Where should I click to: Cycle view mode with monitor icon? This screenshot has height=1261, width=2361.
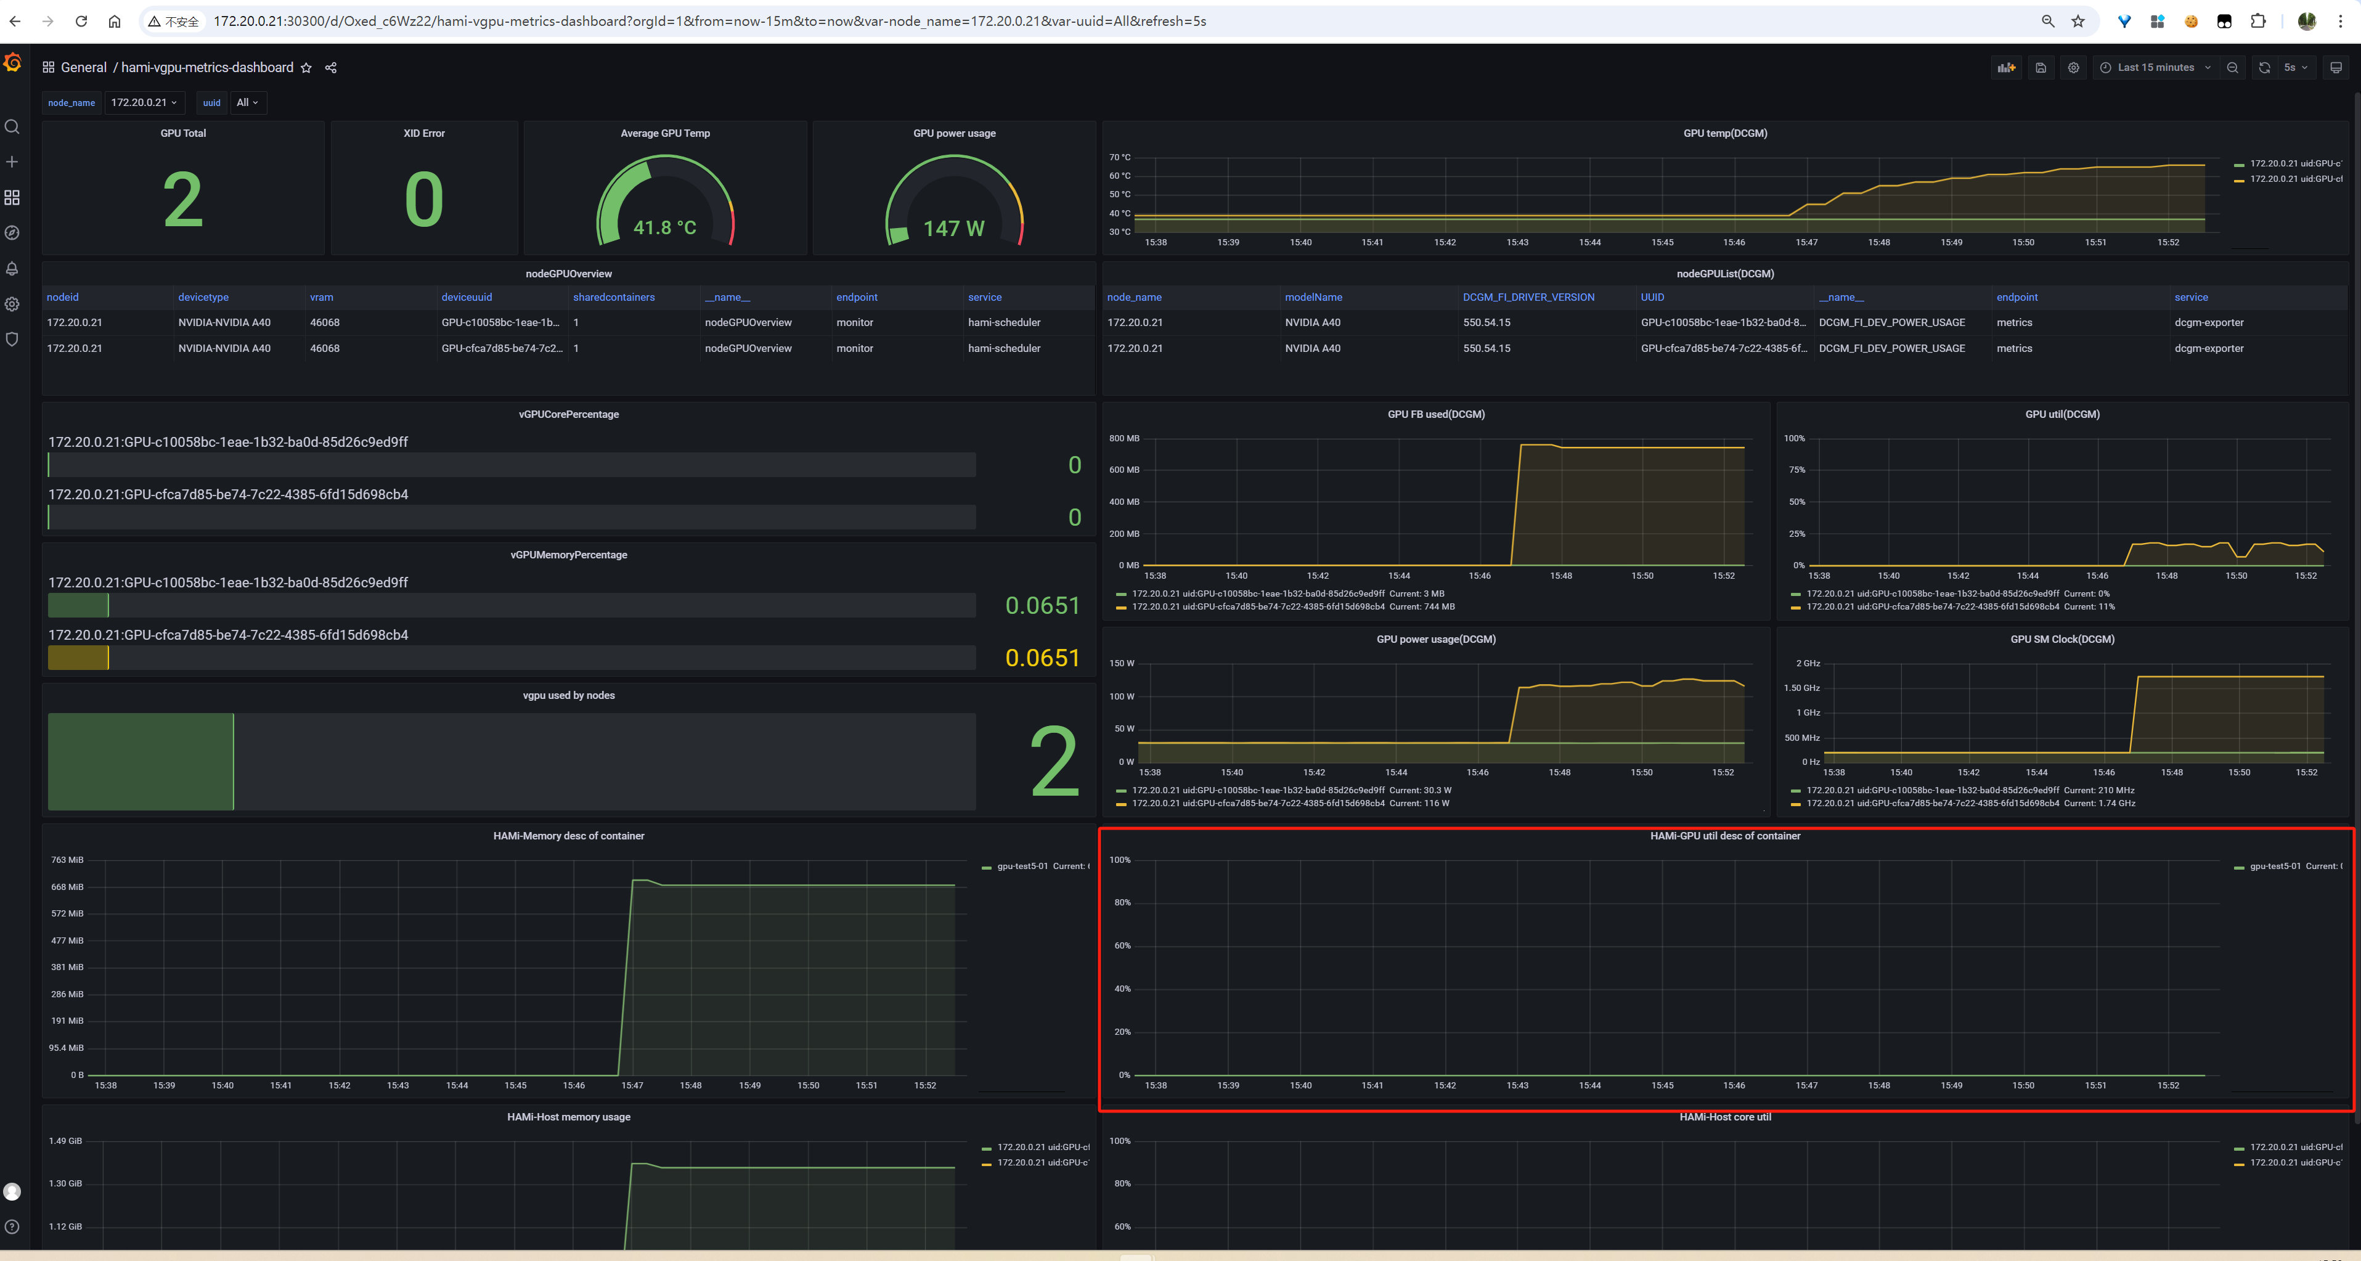click(x=2335, y=68)
